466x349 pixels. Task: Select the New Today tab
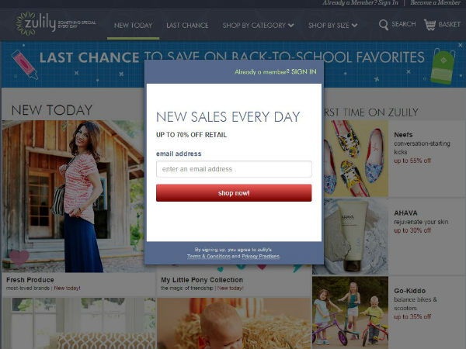133,26
